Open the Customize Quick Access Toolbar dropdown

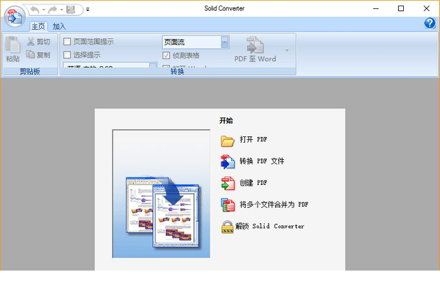[x=88, y=10]
